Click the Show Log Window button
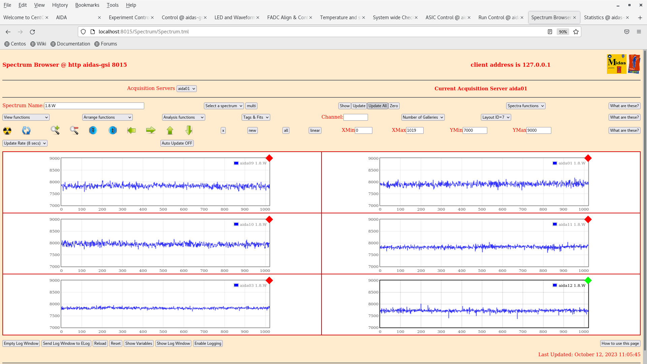 (x=173, y=343)
